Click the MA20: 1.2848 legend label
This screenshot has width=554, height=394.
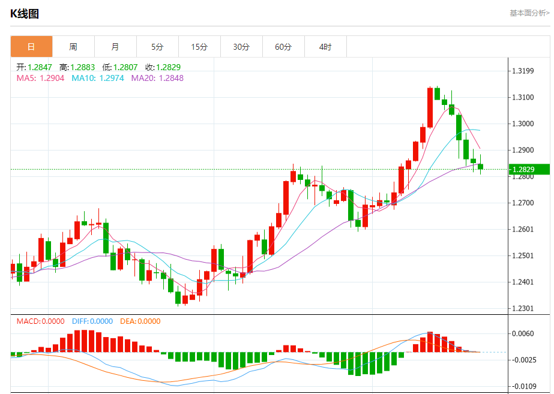pyautogui.click(x=158, y=78)
